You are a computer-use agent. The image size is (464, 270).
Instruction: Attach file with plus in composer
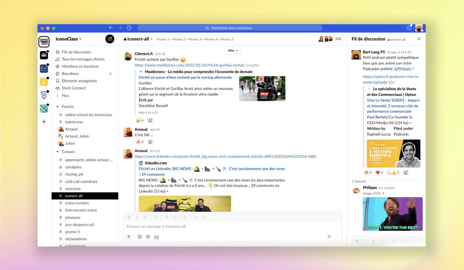click(129, 236)
